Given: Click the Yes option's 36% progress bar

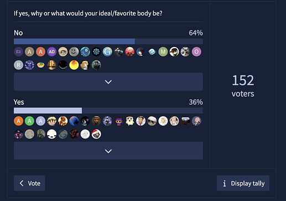Looking at the screenshot, I should [108, 111].
